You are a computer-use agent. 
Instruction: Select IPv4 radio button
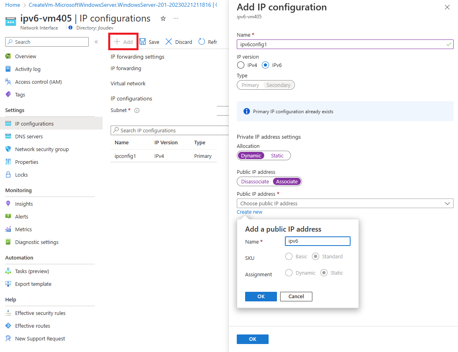tap(241, 65)
